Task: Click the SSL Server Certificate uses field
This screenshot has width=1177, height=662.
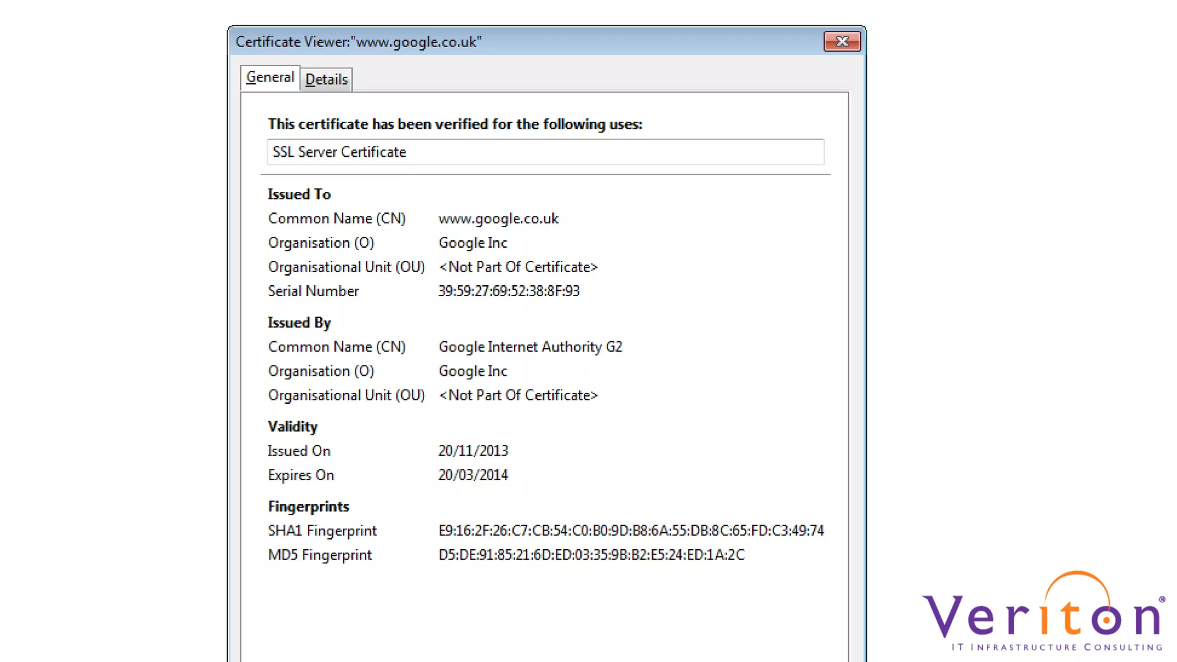Action: pos(545,152)
